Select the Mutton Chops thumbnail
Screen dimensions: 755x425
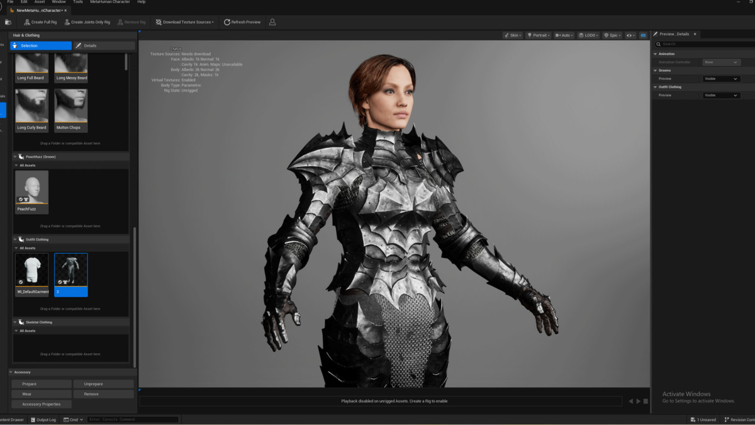click(71, 110)
